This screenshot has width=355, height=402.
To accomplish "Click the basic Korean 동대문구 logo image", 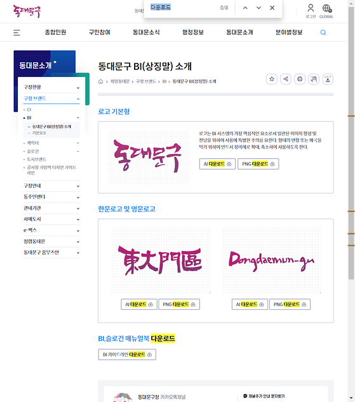I will click(148, 157).
